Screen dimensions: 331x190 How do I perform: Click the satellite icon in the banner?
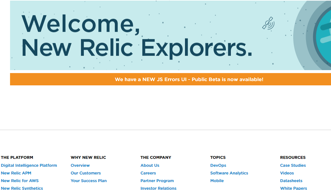[x=269, y=24]
